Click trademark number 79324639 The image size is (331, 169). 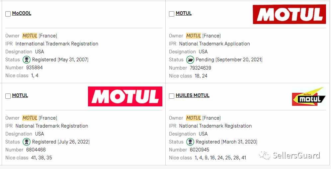(x=200, y=68)
